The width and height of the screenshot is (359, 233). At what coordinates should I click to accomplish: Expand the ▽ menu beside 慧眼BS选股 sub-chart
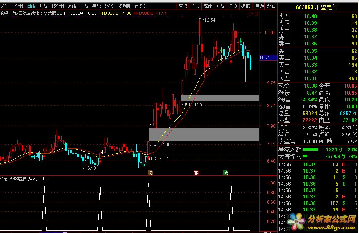pyautogui.click(x=1, y=179)
